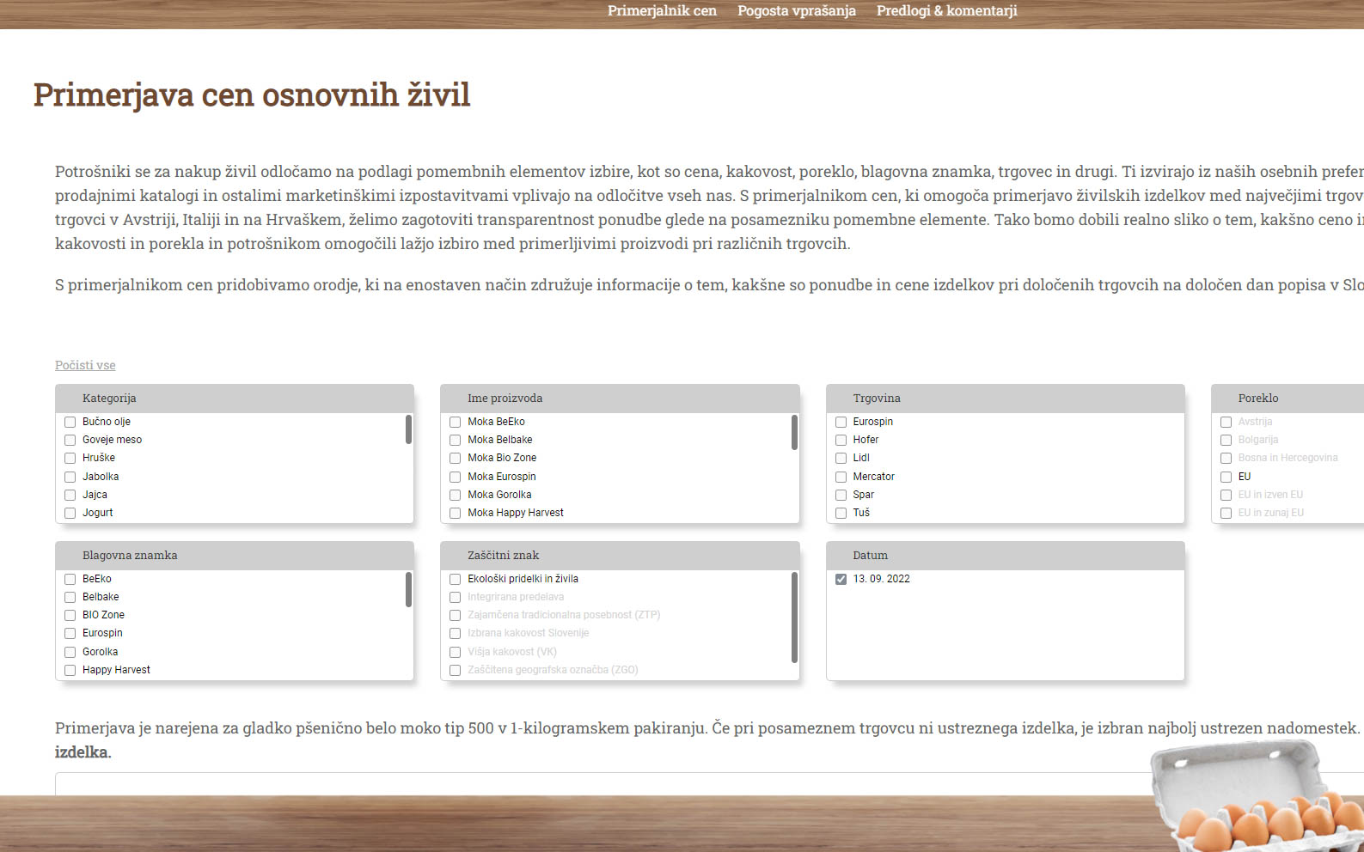Click the egg carton image
The width and height of the screenshot is (1364, 852).
[1257, 794]
